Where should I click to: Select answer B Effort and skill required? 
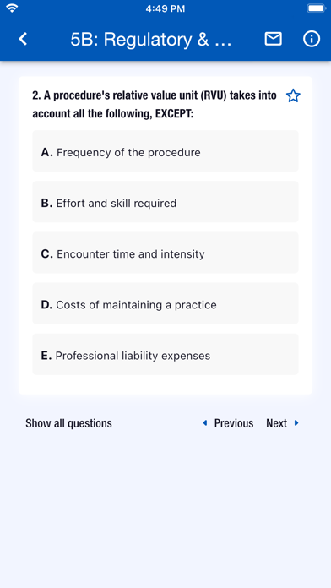(x=165, y=202)
